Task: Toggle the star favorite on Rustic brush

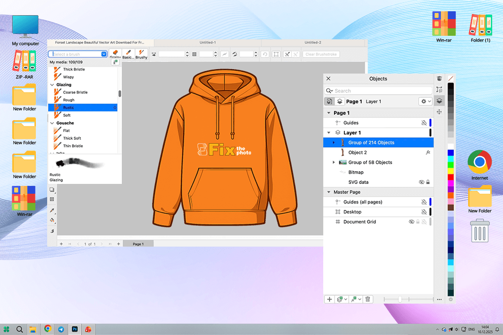Action: point(114,107)
